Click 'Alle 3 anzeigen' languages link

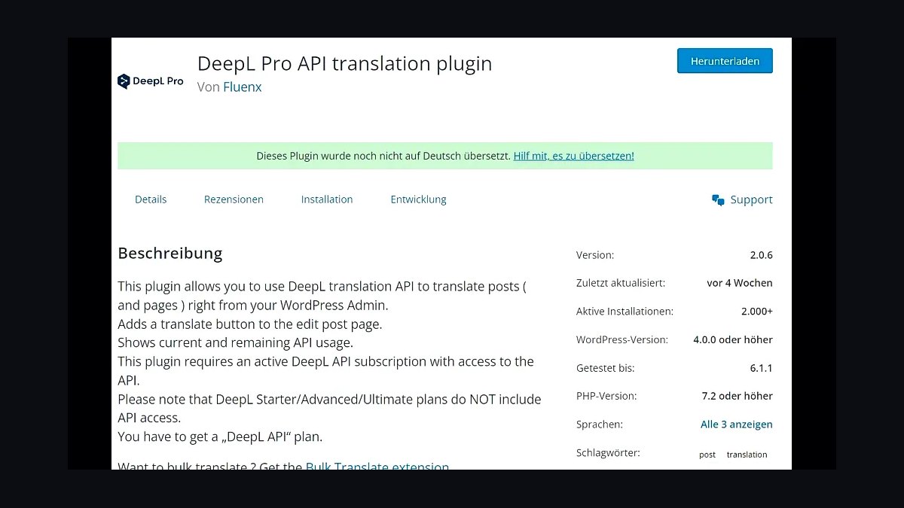tap(736, 424)
